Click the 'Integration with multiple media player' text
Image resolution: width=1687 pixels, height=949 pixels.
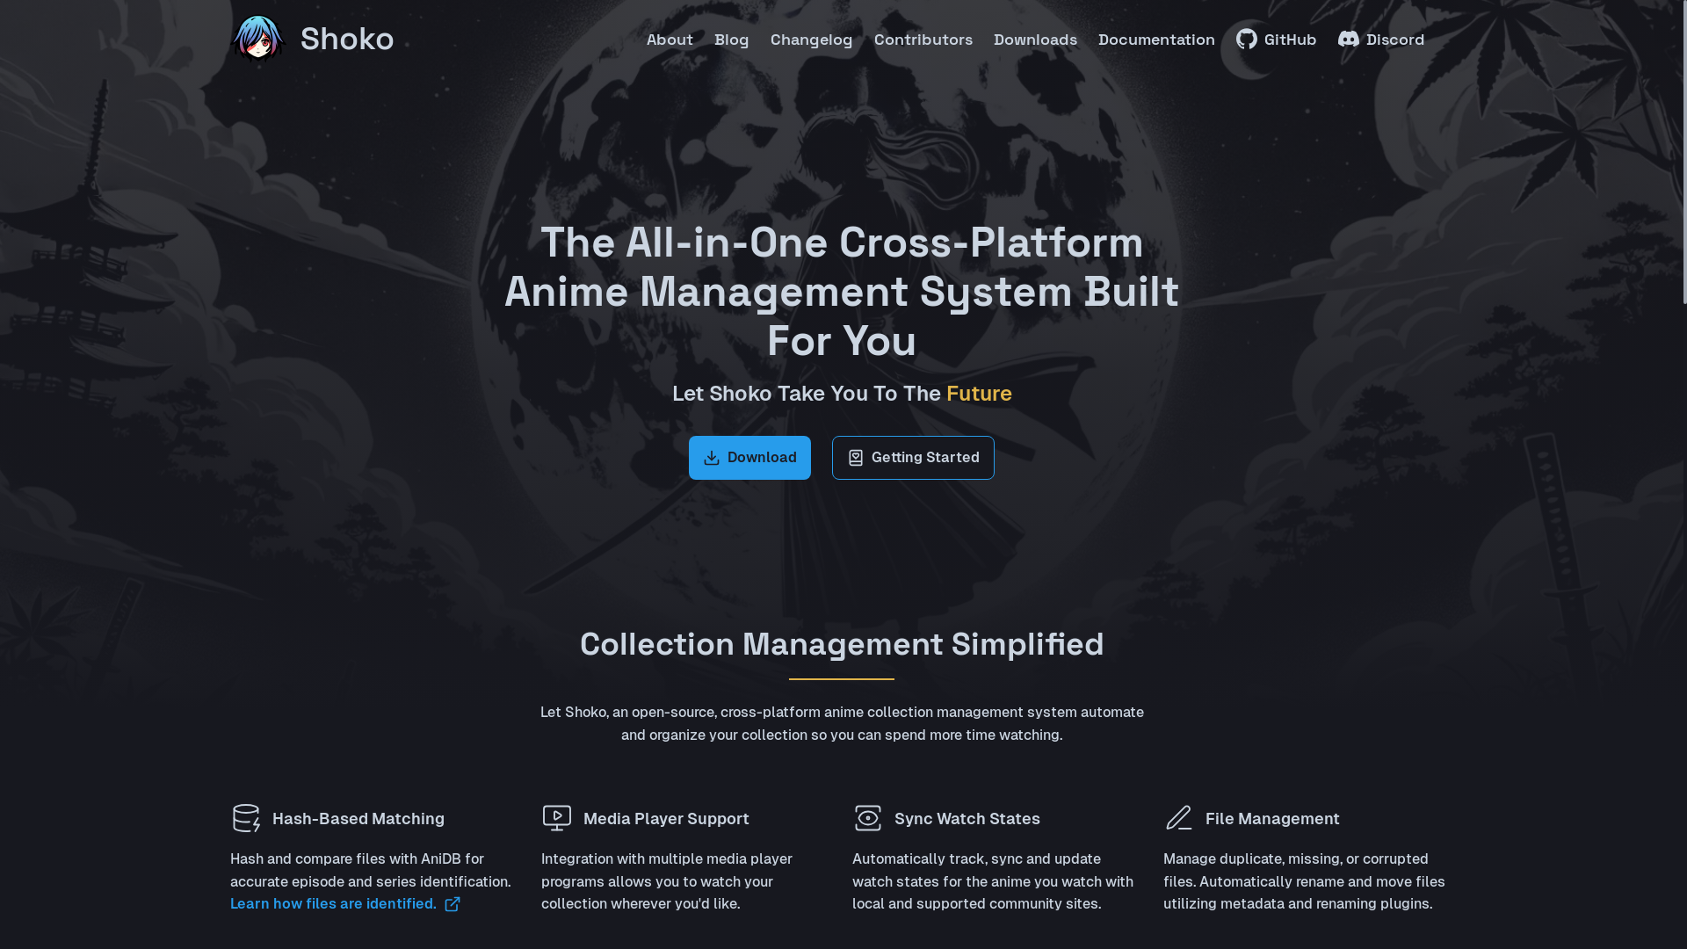[x=667, y=881]
